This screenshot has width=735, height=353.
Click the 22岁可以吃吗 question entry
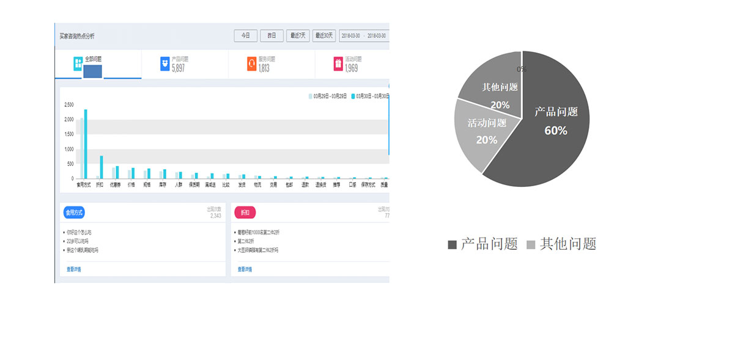(78, 241)
